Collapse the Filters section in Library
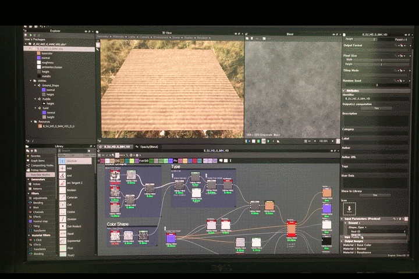 point(29,194)
